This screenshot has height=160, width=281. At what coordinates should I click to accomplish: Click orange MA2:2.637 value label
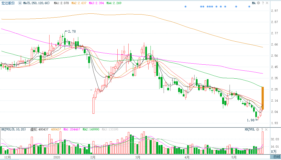79,3
